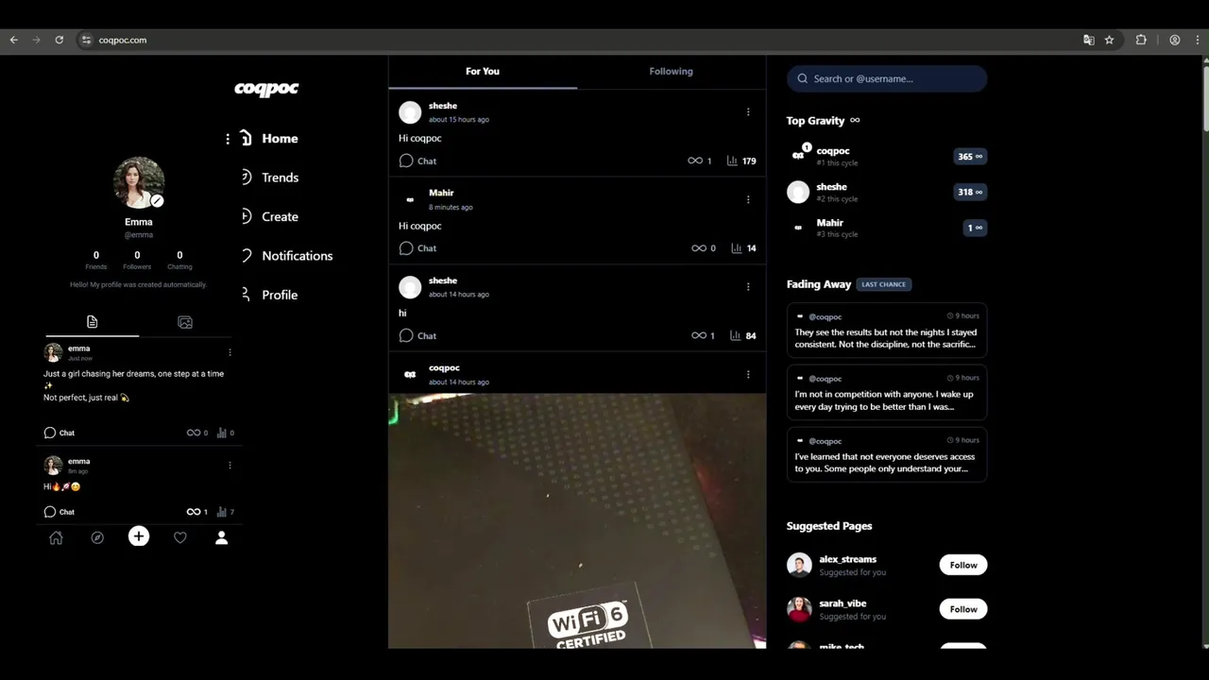Click the coqpoc logo
The height and width of the screenshot is (680, 1209).
266,89
